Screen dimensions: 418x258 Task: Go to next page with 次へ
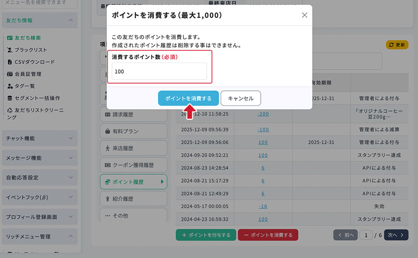click(397, 235)
